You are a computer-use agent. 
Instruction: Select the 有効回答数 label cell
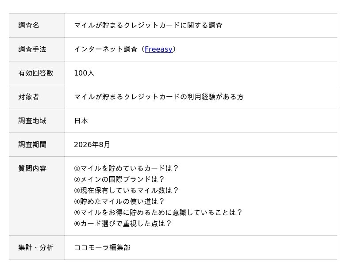(x=37, y=73)
